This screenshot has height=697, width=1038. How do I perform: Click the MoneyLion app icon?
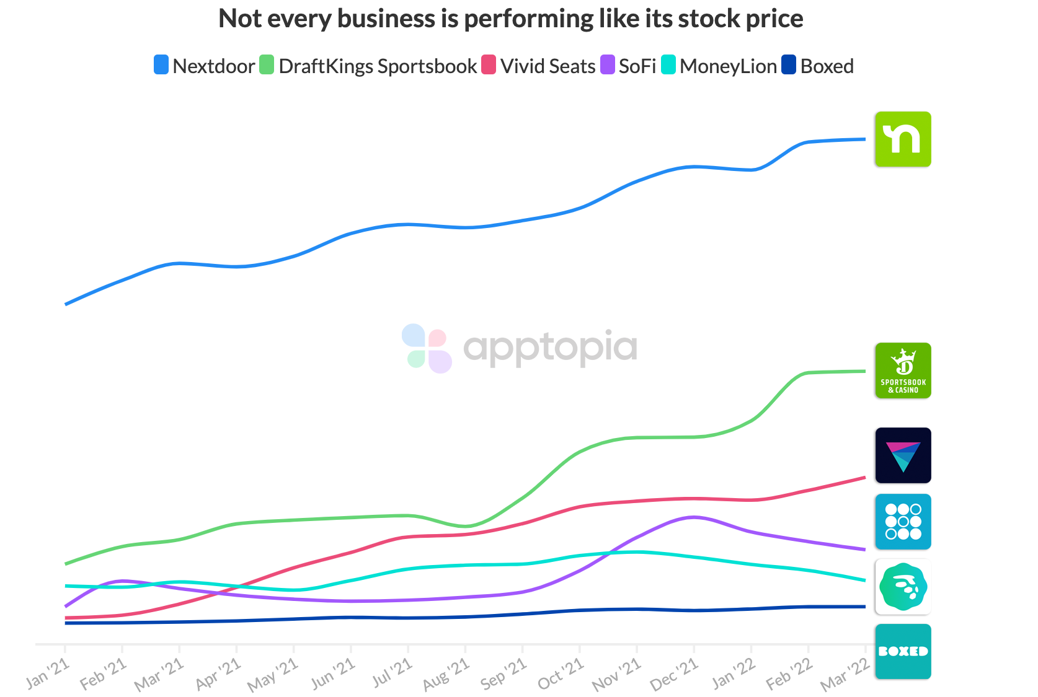(x=903, y=587)
